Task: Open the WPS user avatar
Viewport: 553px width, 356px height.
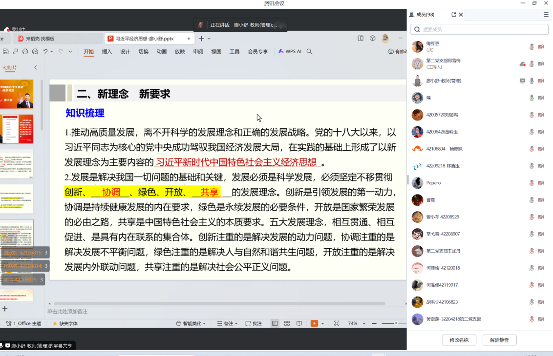Action: 385,38
